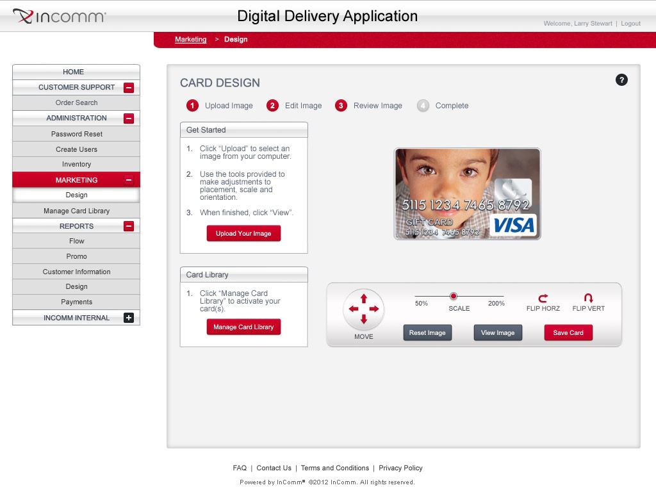Open Inventory page
The height and width of the screenshot is (492, 656).
click(76, 165)
